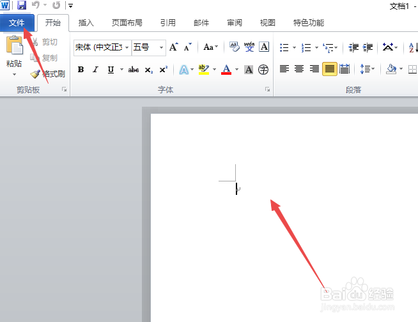Viewport: 418px width, 322px height.
Task: Click the 格式刷 (Format Painter) button
Action: pos(48,74)
